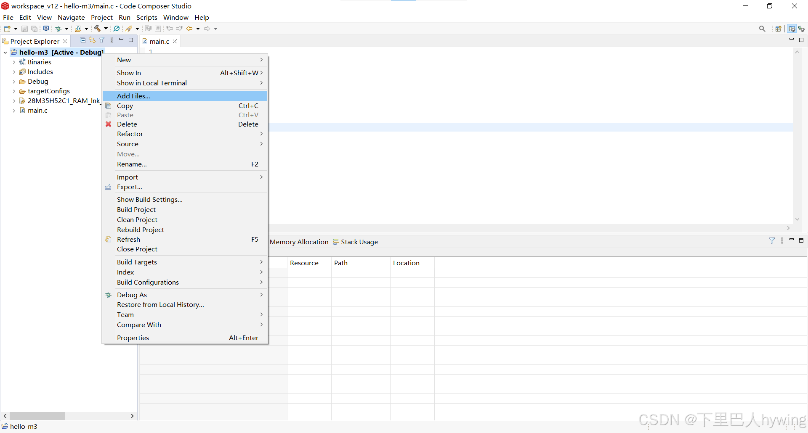The height and width of the screenshot is (433, 808).
Task: Build project with the hammer icon
Action: point(97,29)
